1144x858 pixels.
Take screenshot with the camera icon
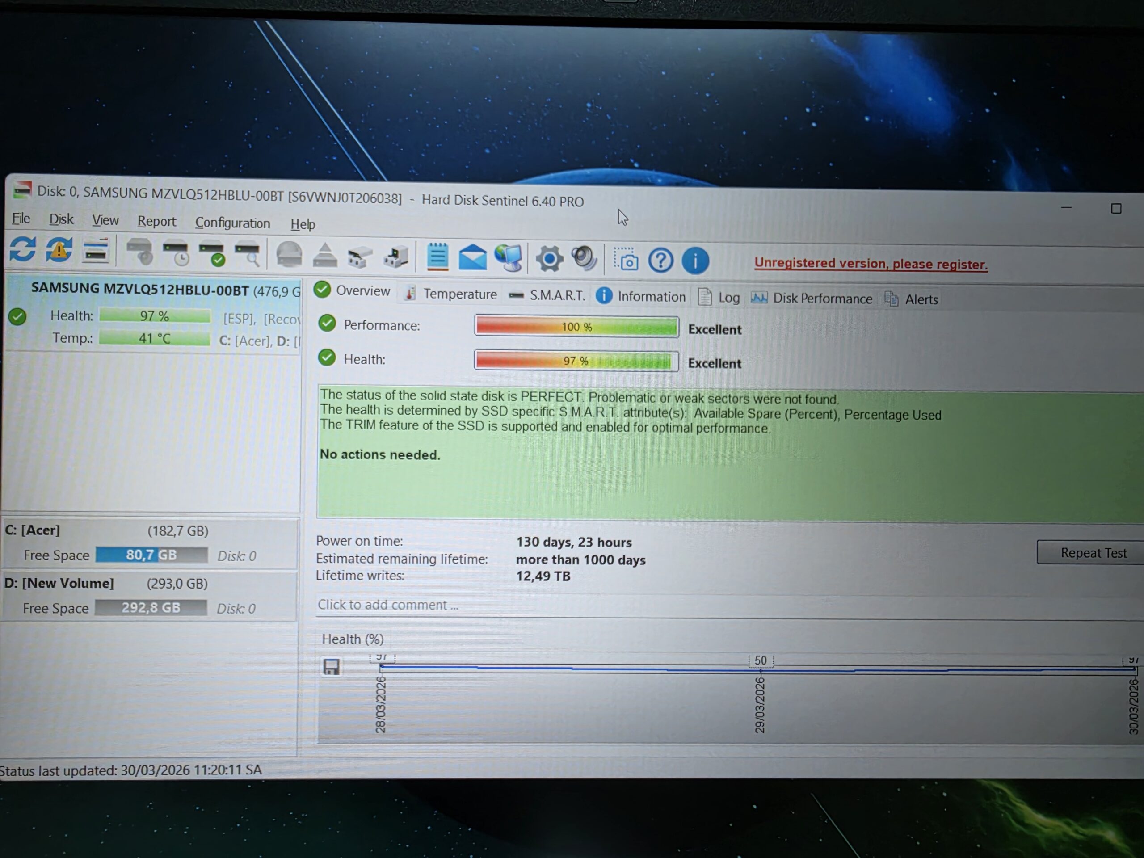pos(626,260)
